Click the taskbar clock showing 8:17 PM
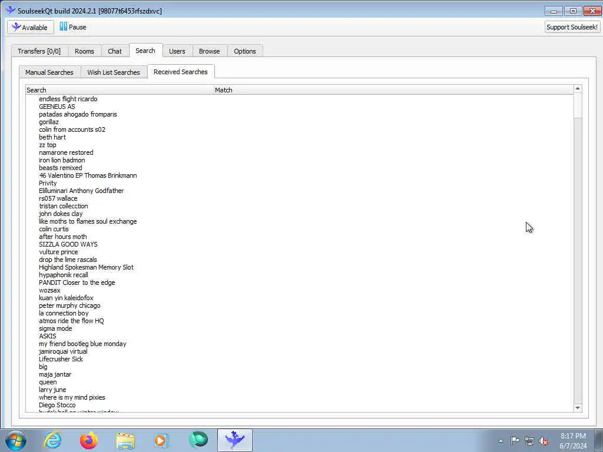The height and width of the screenshot is (452, 603). pos(573,441)
